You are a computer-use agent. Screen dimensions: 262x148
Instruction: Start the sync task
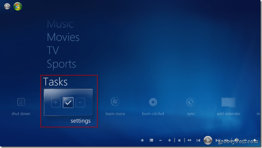(191, 106)
